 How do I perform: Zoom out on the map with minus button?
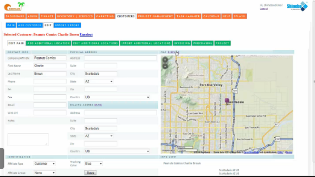point(165,66)
